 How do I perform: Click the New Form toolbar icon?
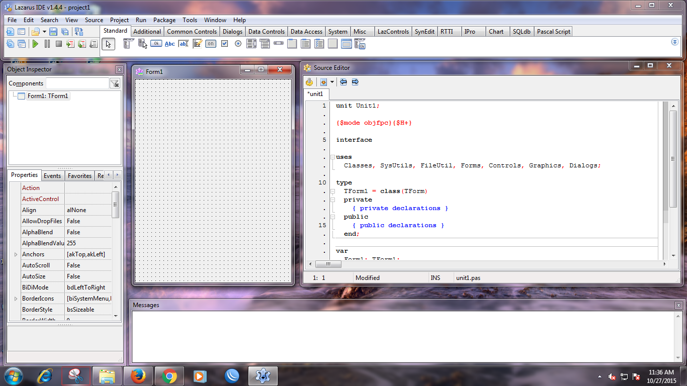pyautogui.click(x=22, y=32)
